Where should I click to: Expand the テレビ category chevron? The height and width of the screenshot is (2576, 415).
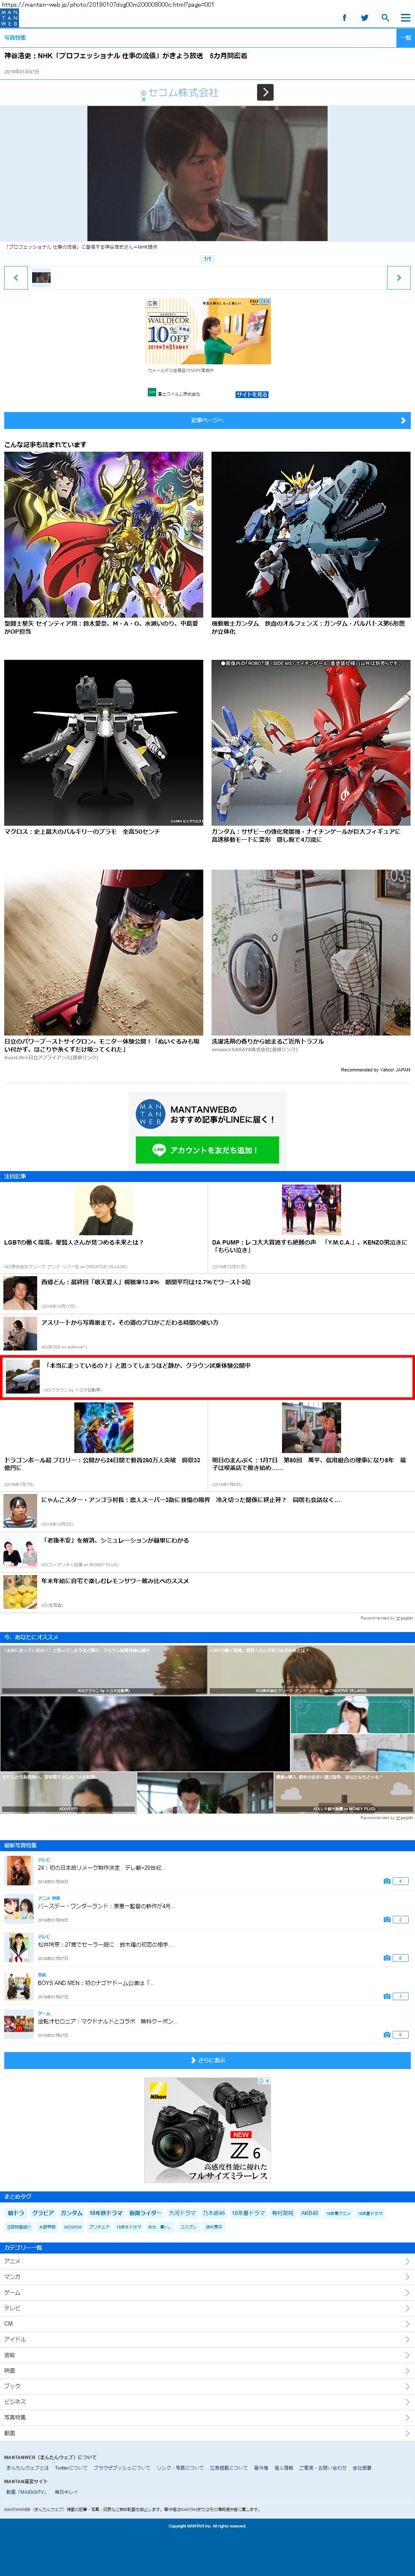point(407,2308)
